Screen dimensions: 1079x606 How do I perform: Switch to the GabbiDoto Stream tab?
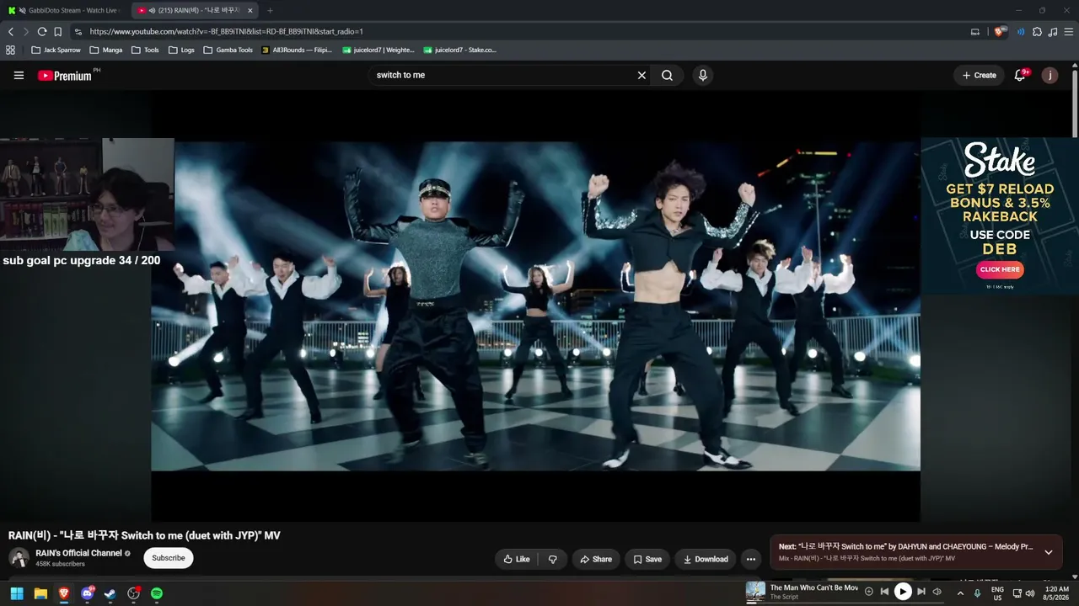[66, 10]
